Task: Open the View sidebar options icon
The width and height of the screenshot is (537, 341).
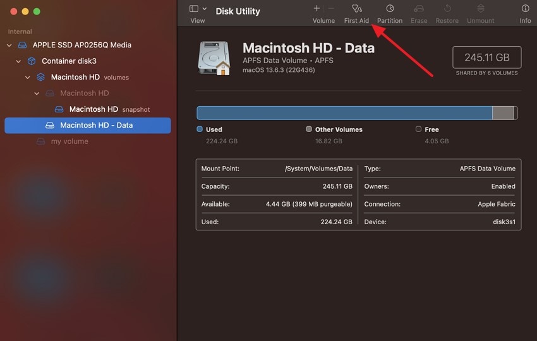Action: pos(194,9)
